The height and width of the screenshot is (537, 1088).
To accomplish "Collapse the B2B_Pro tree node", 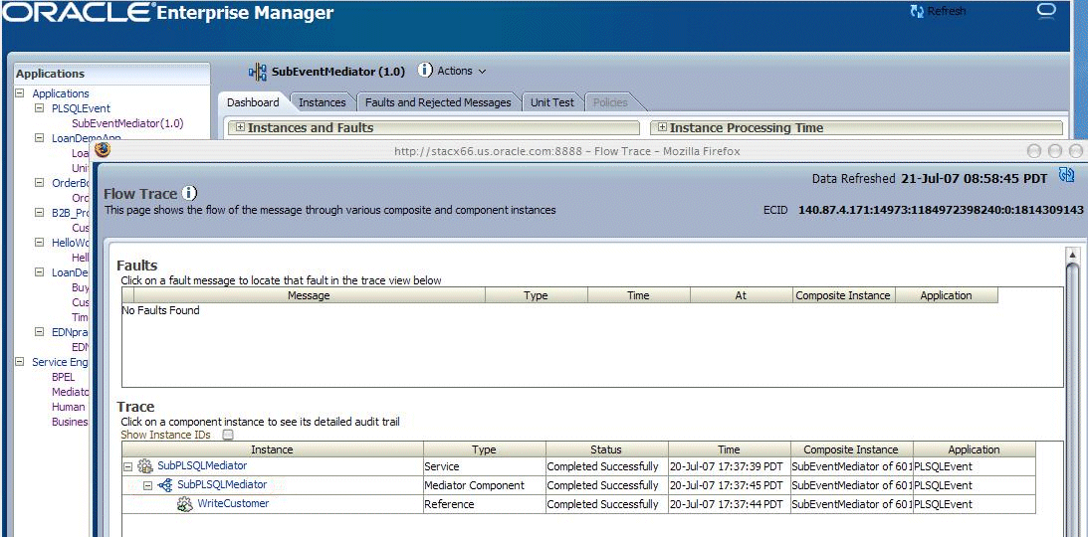I will tap(39, 213).
